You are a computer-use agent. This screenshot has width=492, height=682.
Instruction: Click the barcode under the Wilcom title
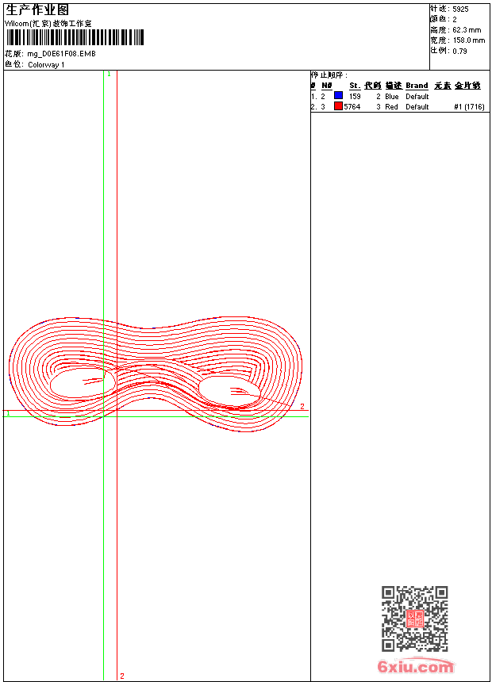tap(75, 38)
